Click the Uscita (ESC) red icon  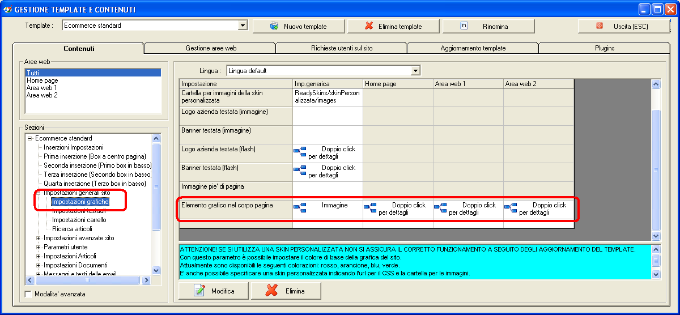point(599,26)
